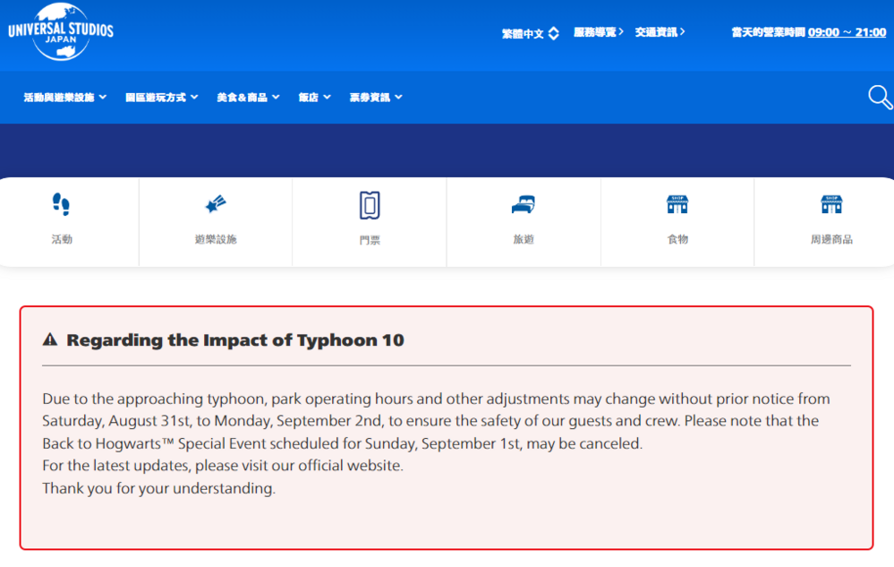Open the 飯店 navigation menu
Viewport: 894px width, 567px height.
[314, 97]
